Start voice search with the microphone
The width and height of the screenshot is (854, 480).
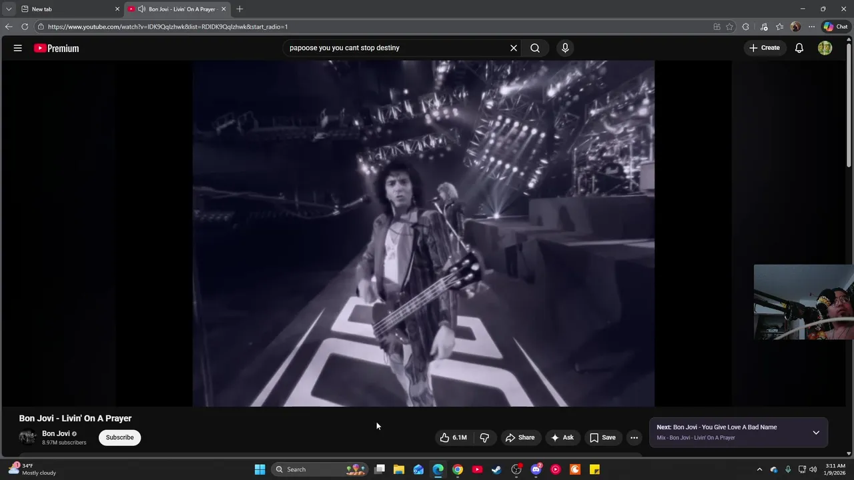(565, 48)
